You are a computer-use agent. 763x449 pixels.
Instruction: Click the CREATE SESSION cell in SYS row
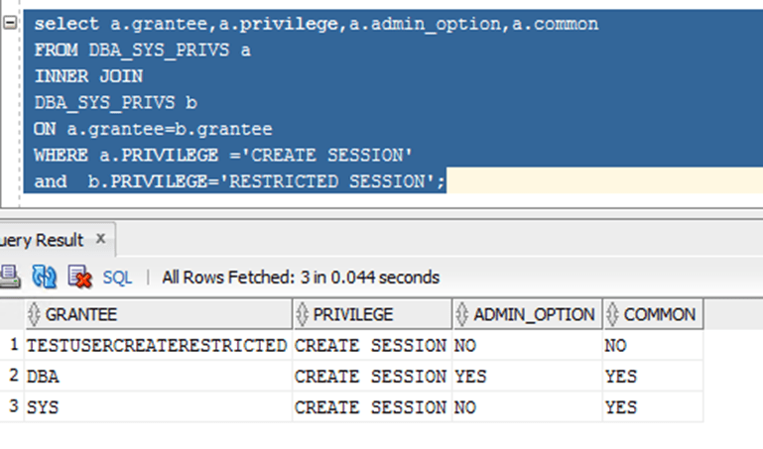tap(370, 407)
